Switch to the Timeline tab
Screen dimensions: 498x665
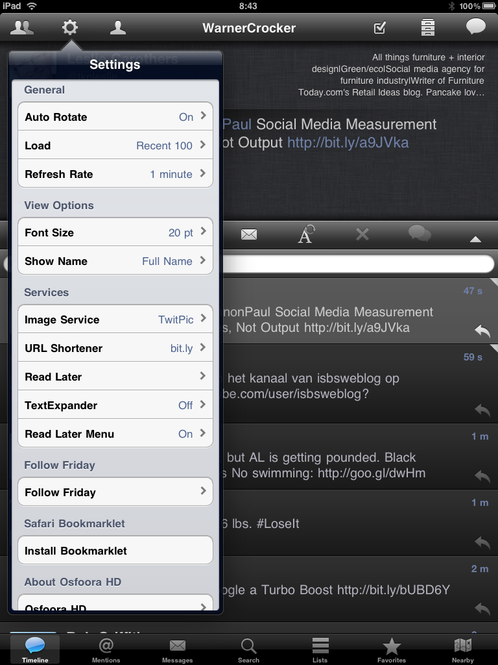[35, 649]
